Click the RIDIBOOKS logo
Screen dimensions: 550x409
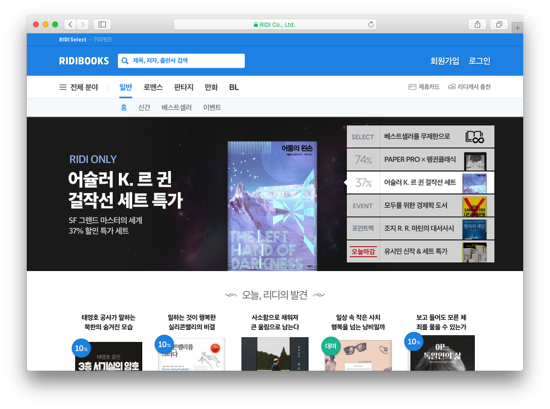[x=84, y=61]
